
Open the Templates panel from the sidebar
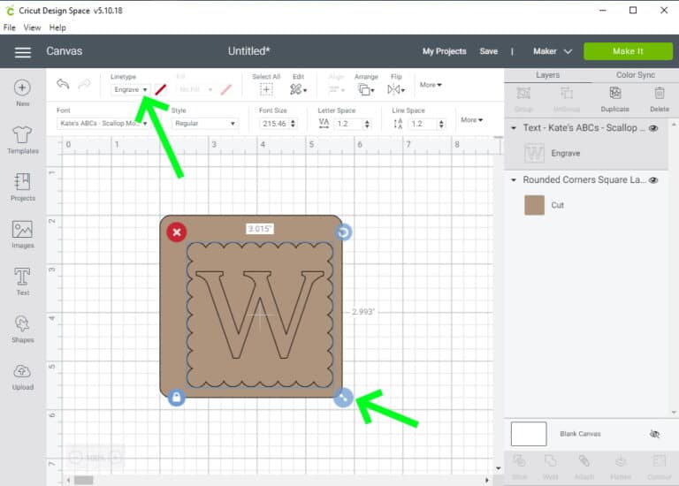coord(23,139)
